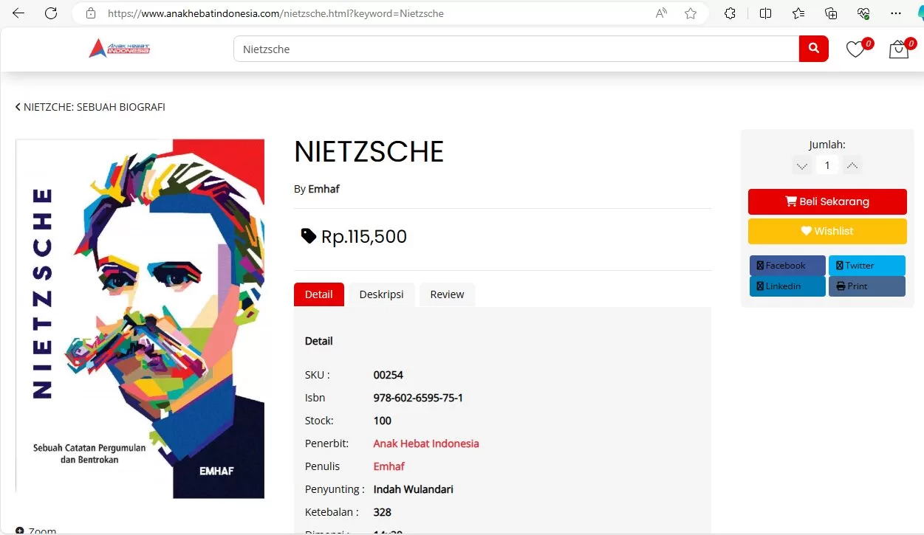Toggle split screen browser icon
Image resolution: width=924 pixels, height=535 pixels.
(x=766, y=13)
